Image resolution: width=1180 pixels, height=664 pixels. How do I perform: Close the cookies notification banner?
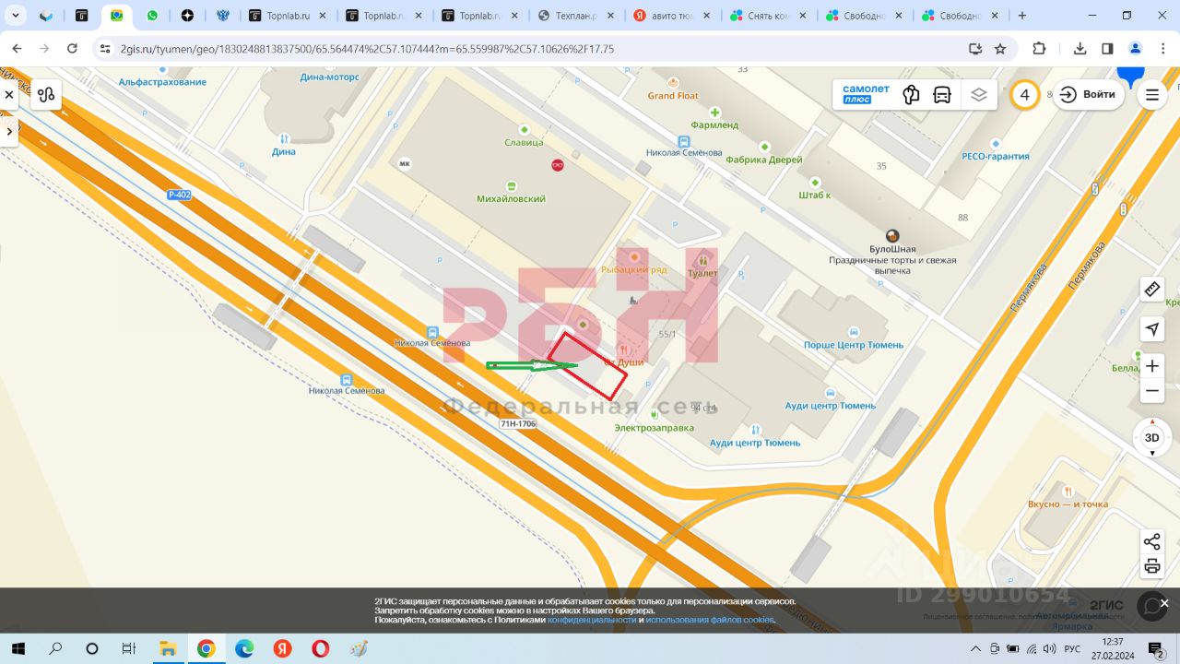(1164, 603)
